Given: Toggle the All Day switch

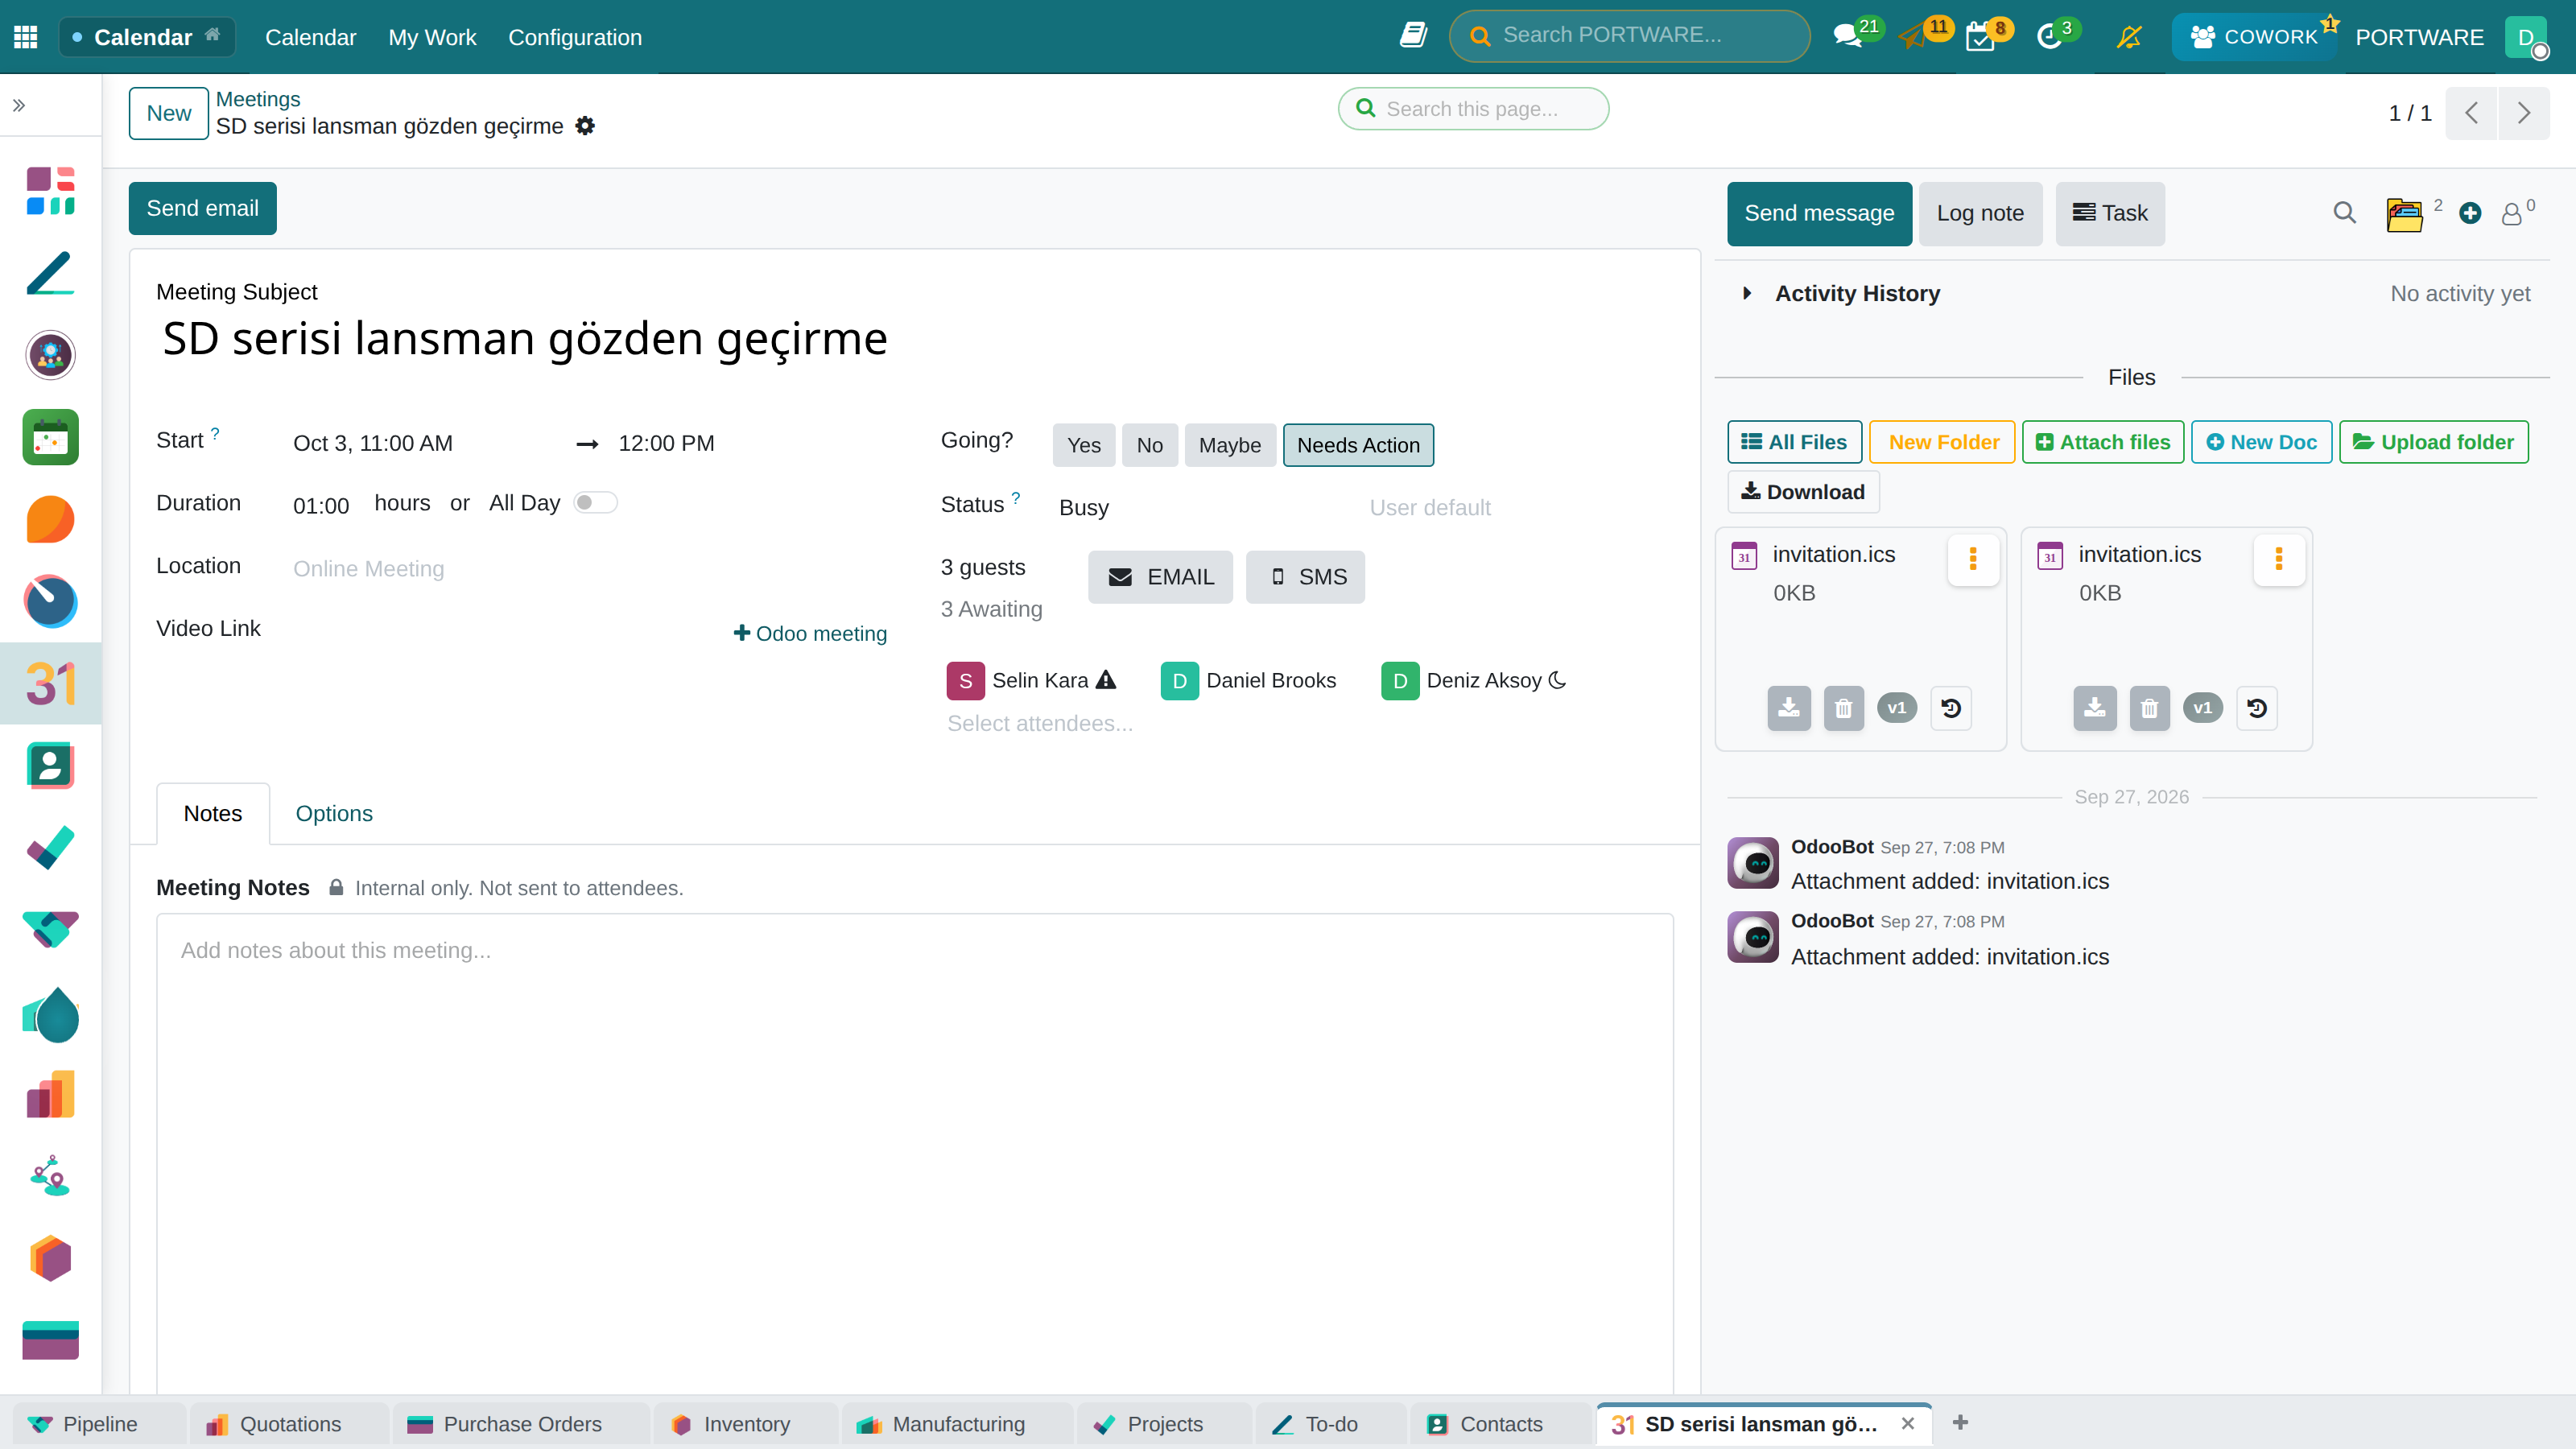Looking at the screenshot, I should pyautogui.click(x=595, y=502).
